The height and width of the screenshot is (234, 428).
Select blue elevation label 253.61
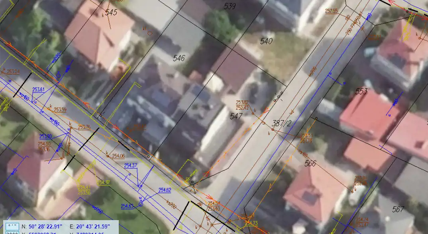(x=38, y=89)
